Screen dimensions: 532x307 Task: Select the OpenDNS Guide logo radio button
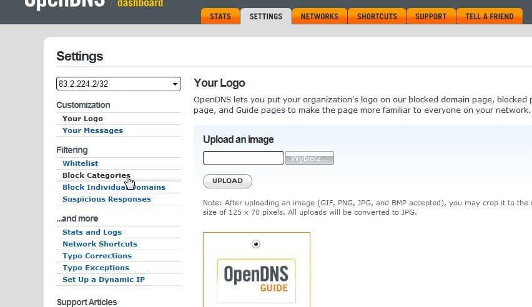256,244
